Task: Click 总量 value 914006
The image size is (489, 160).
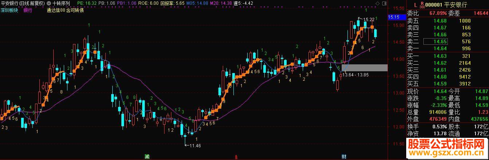Action: pos(438,112)
